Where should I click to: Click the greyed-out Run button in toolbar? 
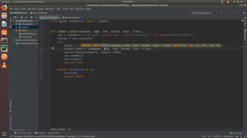pos(217,13)
